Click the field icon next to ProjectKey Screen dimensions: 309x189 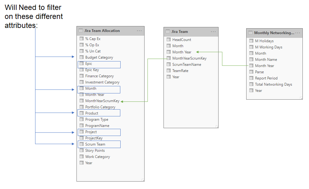(81, 138)
